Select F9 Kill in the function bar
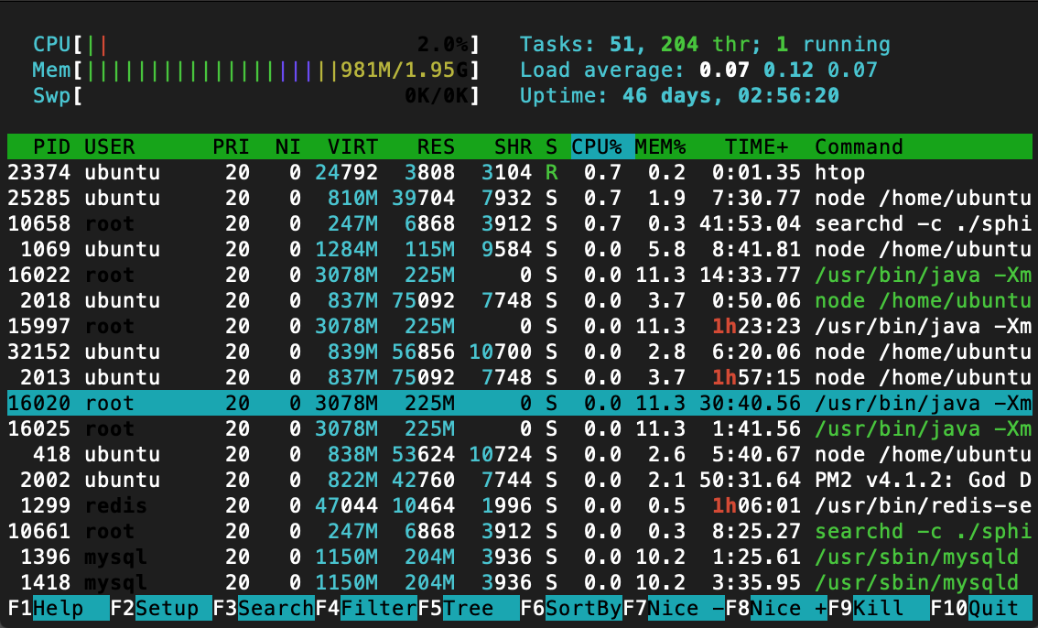Image resolution: width=1038 pixels, height=628 pixels. click(x=879, y=608)
